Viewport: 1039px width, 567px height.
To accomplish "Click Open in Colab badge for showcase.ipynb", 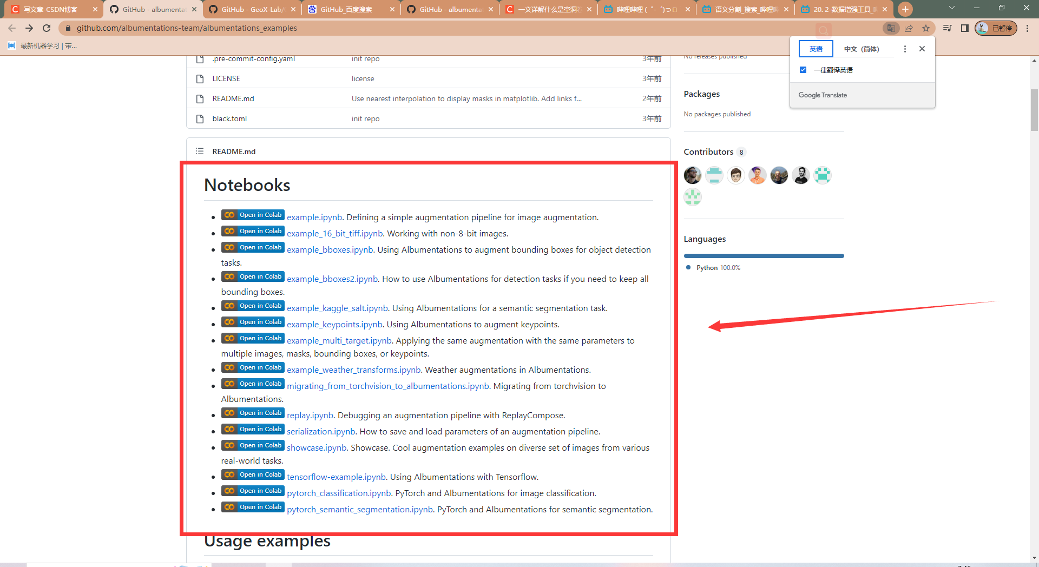I will [x=253, y=445].
